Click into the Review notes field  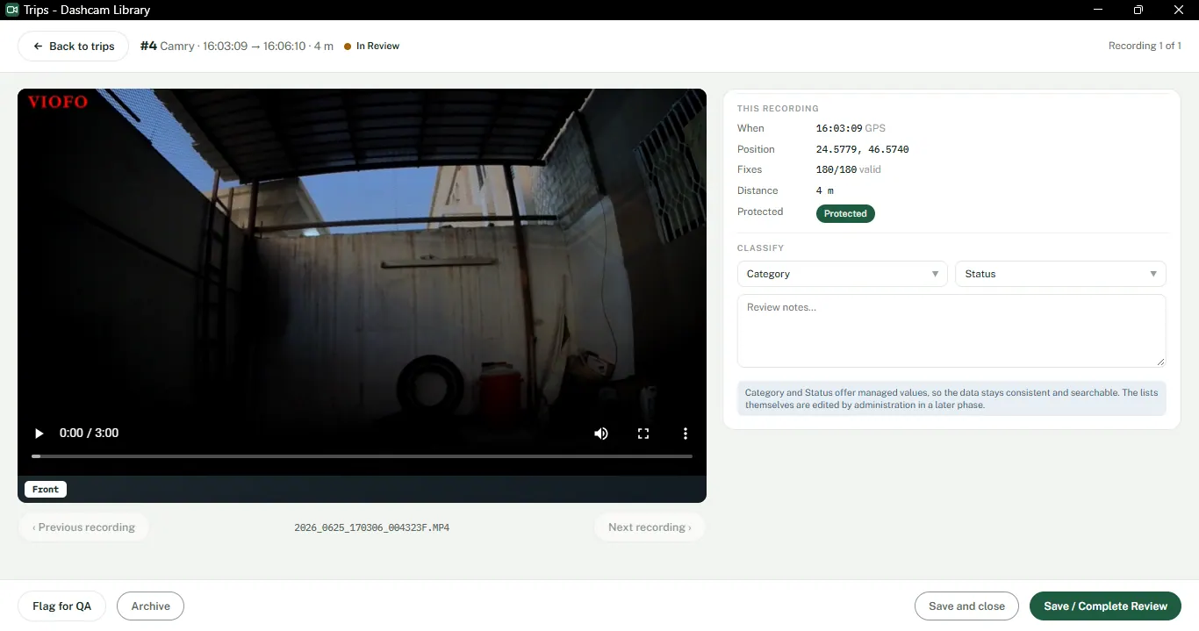coord(951,331)
